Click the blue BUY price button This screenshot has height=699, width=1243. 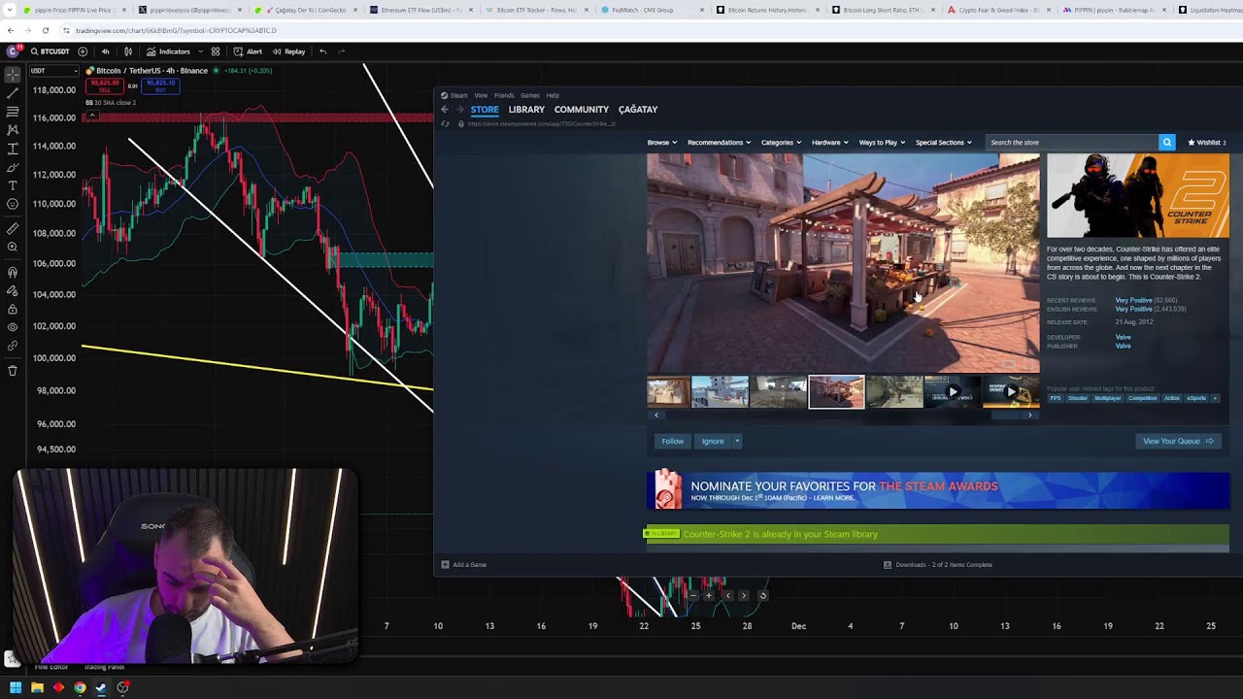pos(160,85)
